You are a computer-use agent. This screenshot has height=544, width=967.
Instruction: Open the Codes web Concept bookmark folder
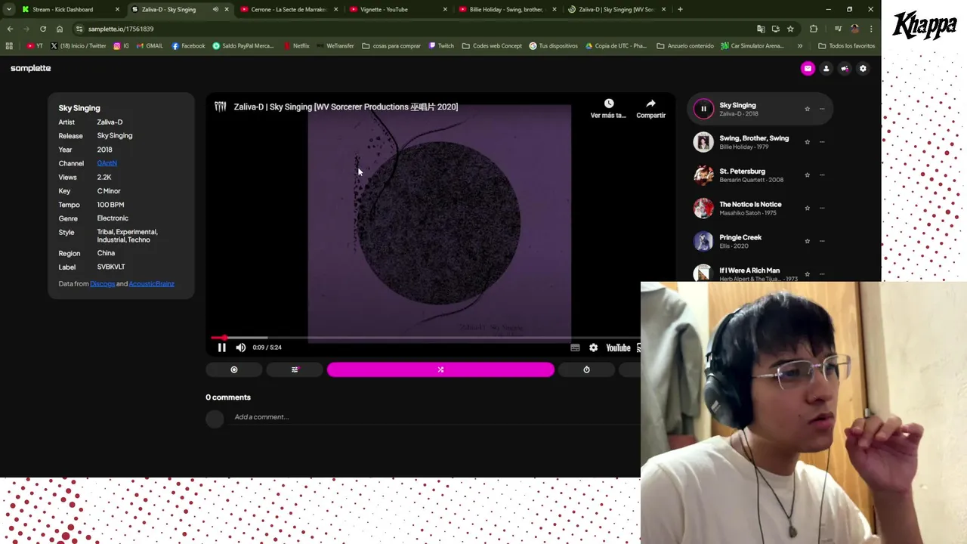(491, 46)
